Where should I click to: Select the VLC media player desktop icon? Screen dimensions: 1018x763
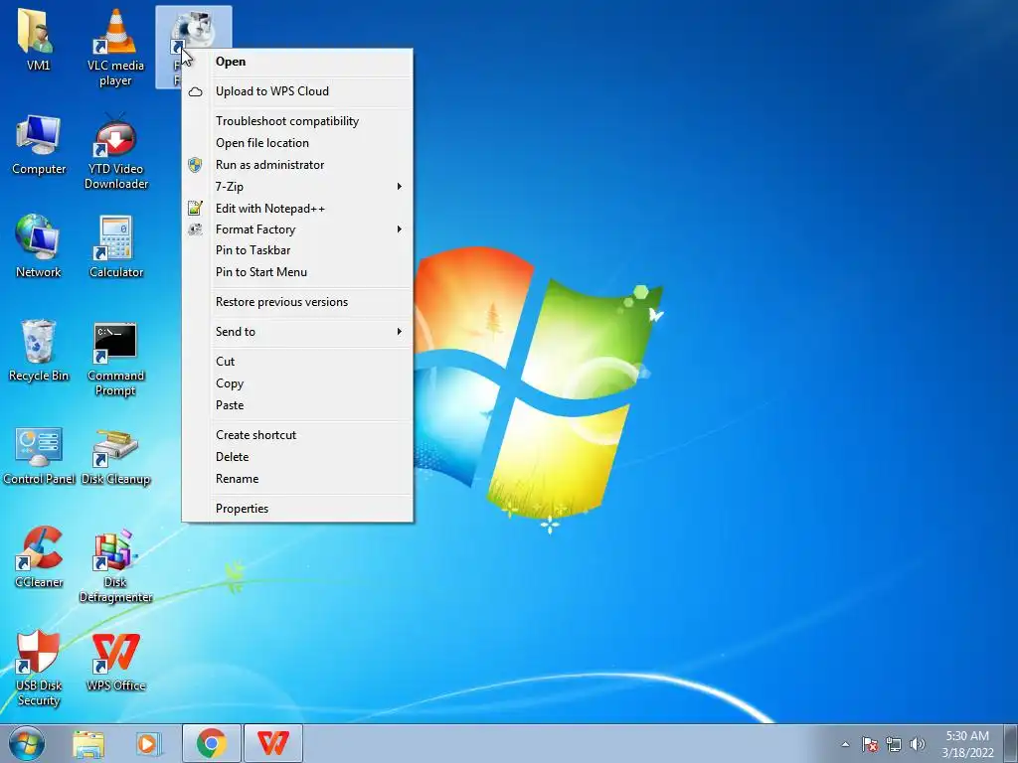click(115, 47)
